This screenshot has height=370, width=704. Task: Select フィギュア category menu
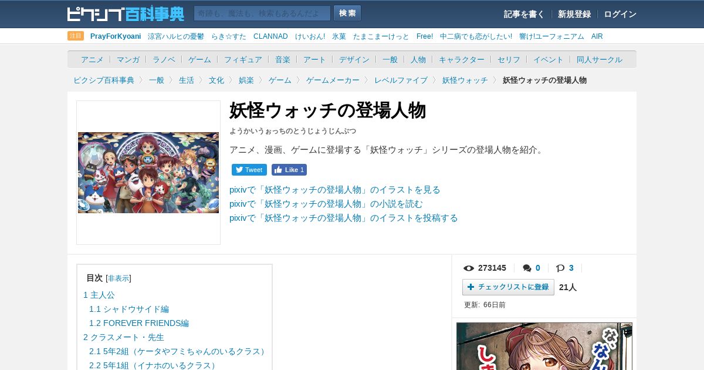point(243,60)
